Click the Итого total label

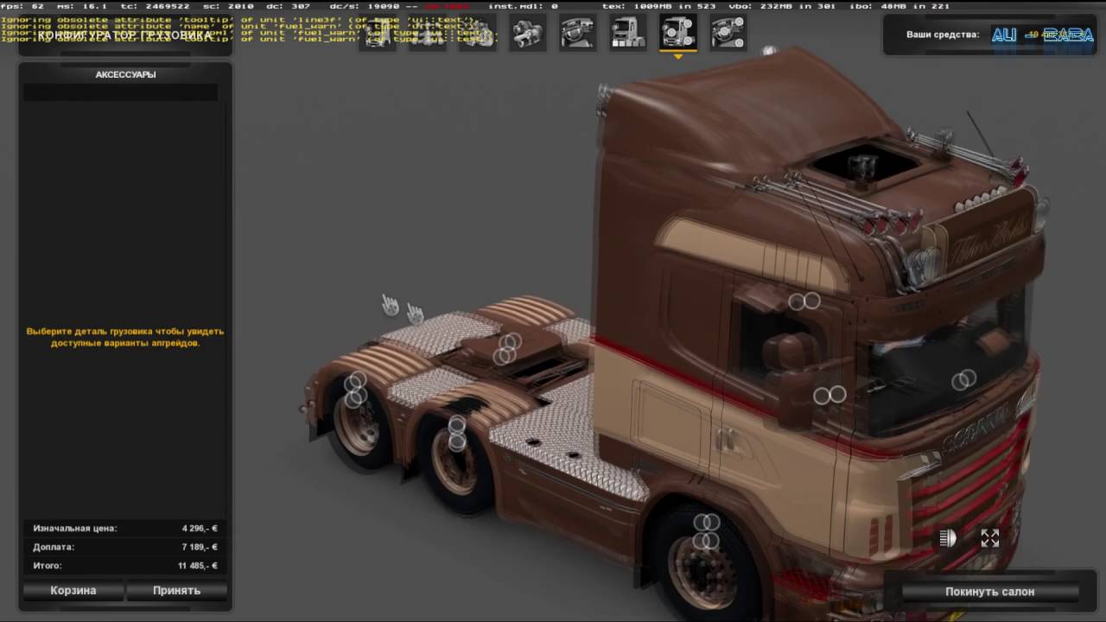[x=48, y=566]
